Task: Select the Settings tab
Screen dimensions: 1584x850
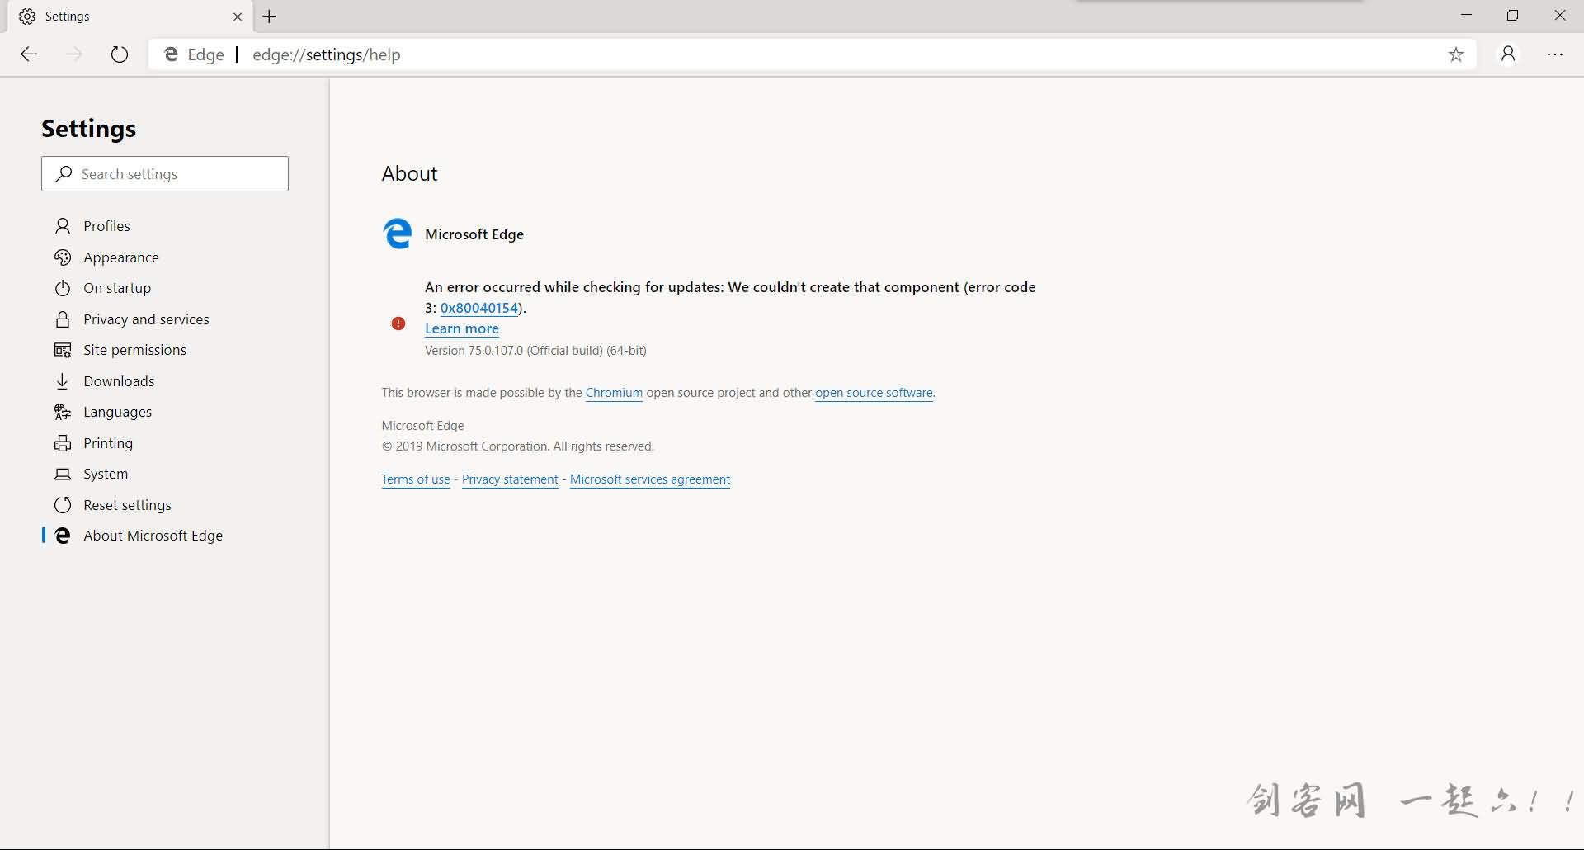Action: (x=132, y=17)
